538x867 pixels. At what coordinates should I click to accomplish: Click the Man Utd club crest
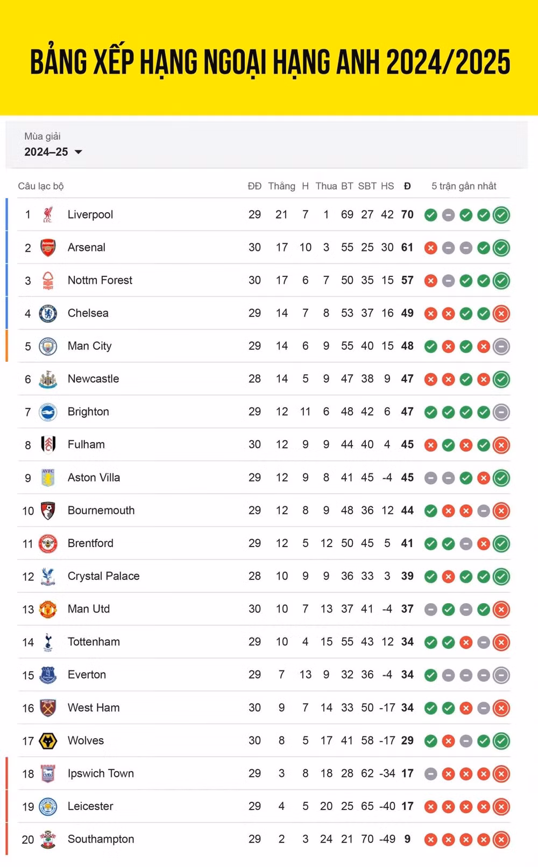tap(48, 609)
